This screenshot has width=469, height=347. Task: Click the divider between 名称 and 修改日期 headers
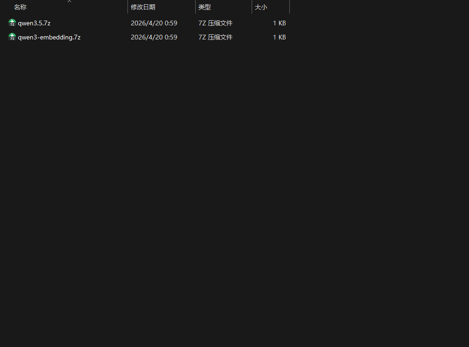click(127, 7)
